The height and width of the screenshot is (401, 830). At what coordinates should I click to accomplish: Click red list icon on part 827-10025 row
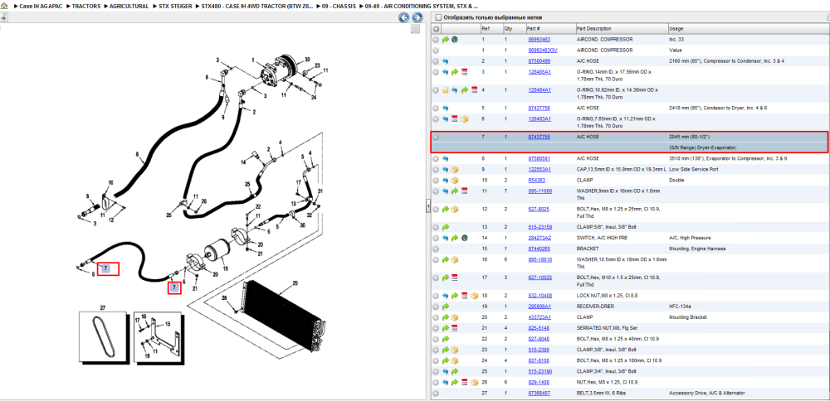coord(454,278)
